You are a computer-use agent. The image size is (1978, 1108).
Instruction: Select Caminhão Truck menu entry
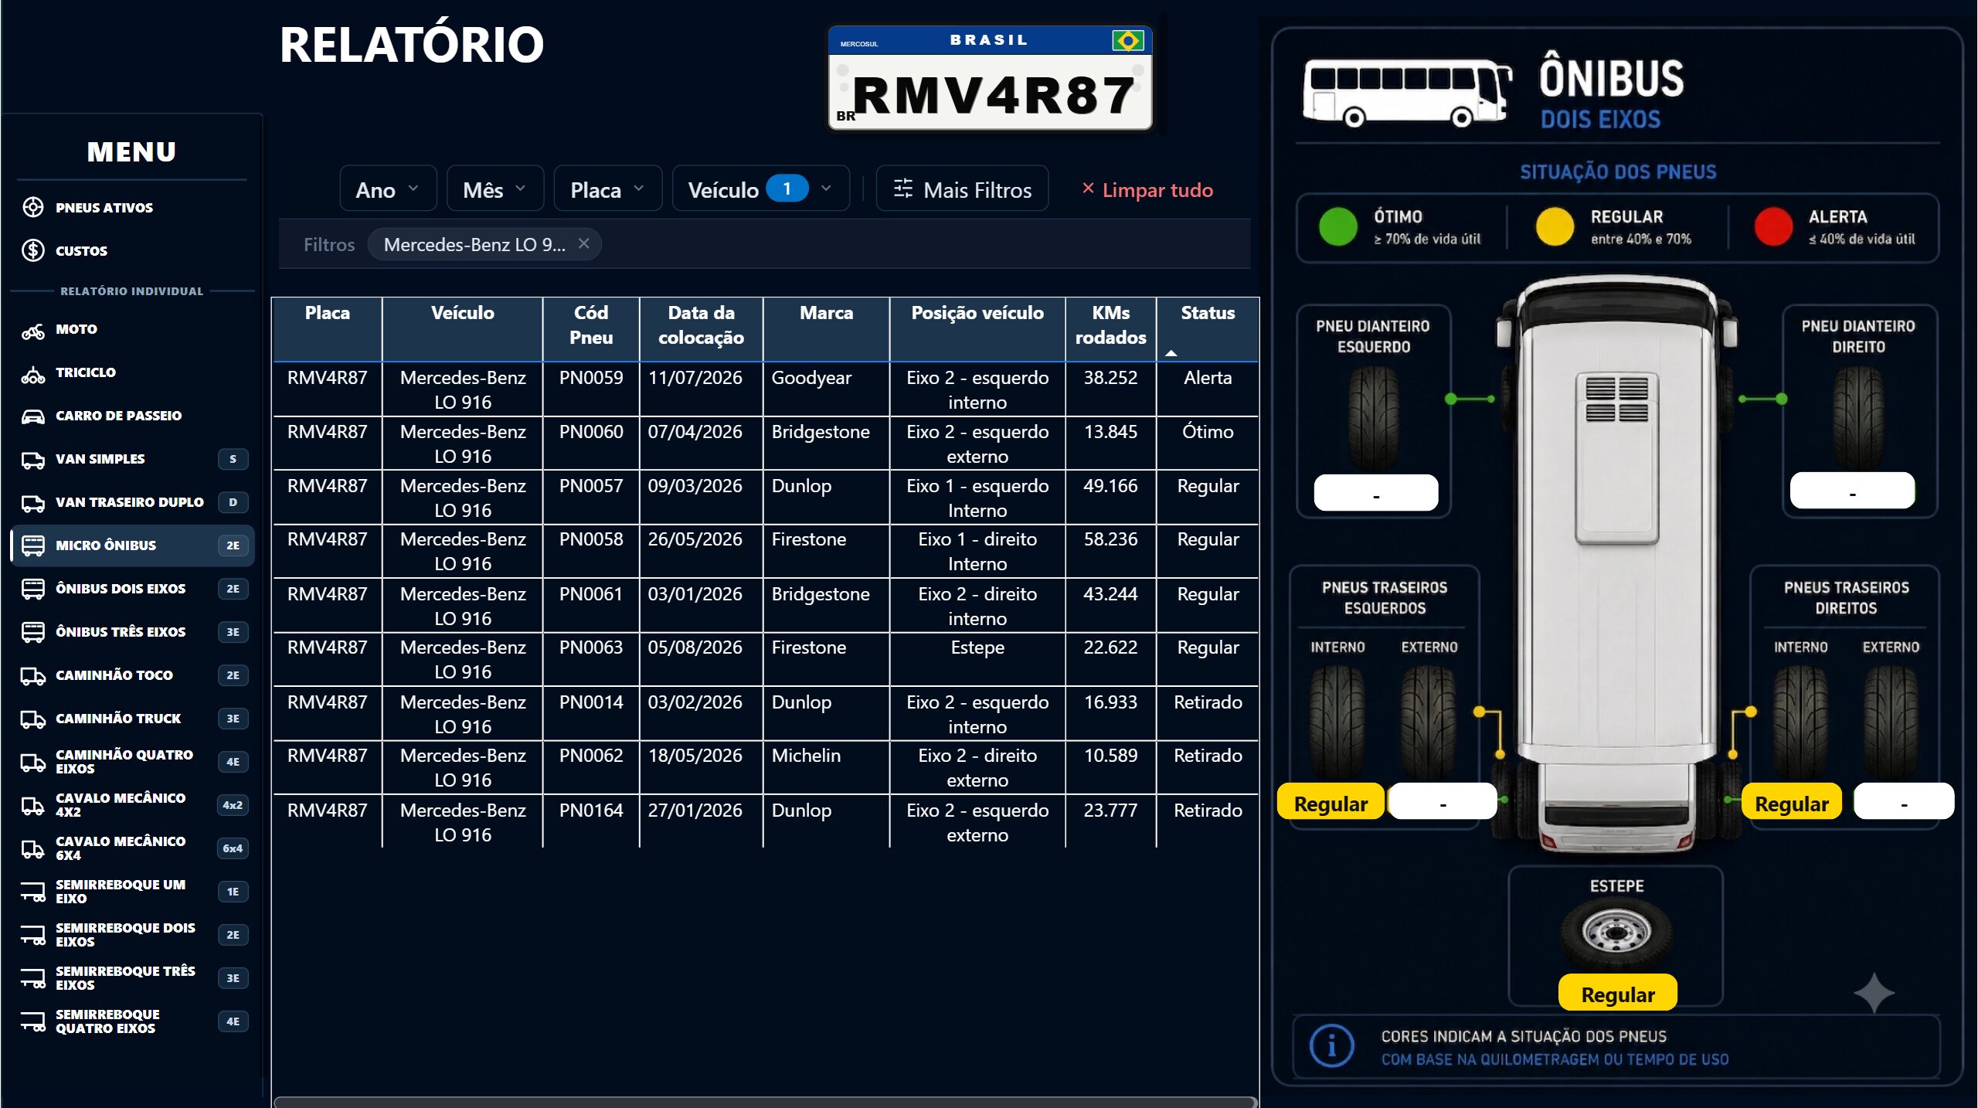[133, 719]
